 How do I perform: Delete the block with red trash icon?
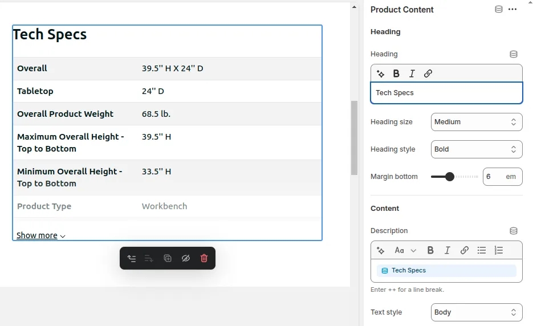click(x=204, y=258)
